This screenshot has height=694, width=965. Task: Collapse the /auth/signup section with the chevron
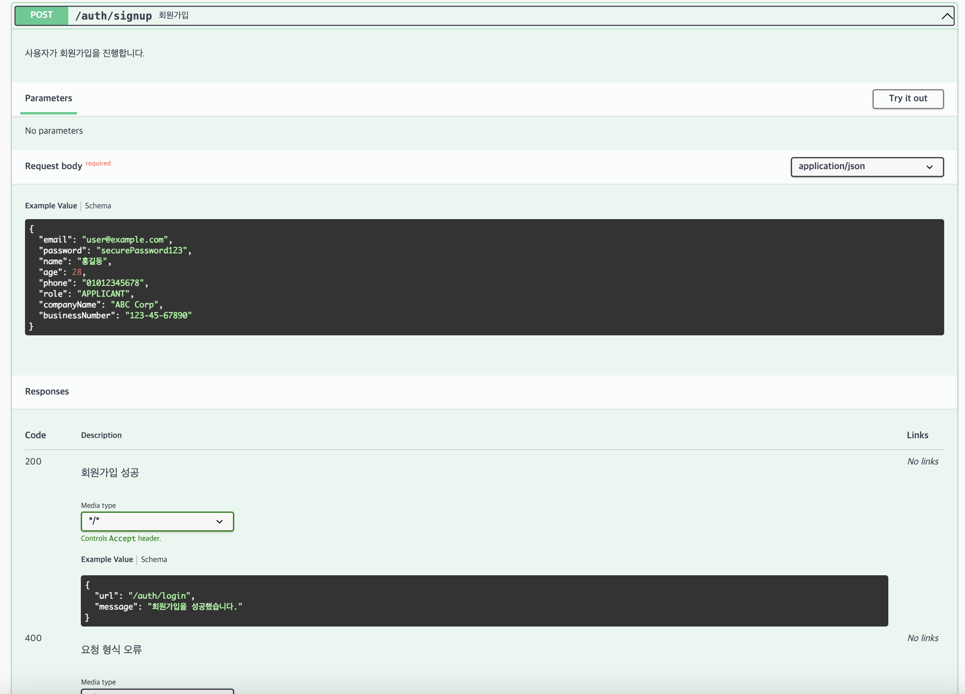click(x=947, y=16)
